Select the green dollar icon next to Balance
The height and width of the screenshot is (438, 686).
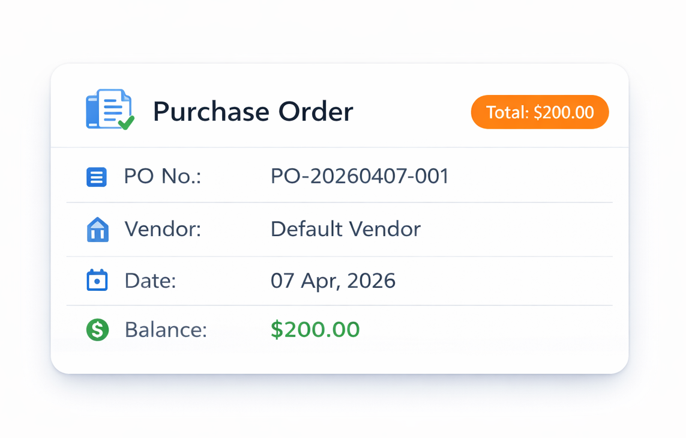tap(97, 330)
